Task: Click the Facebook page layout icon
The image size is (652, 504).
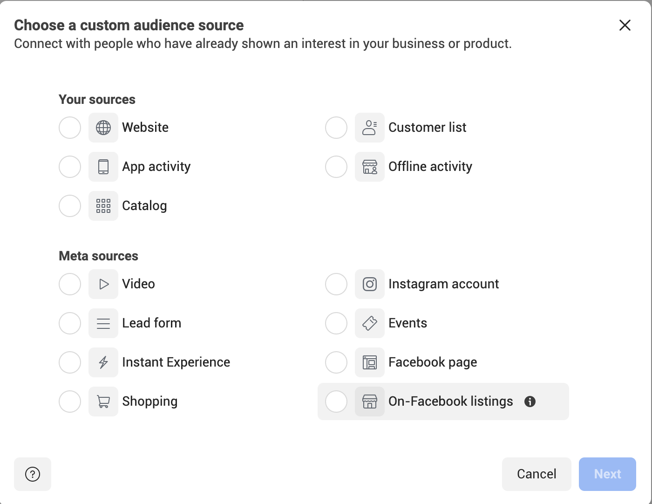Action: (x=370, y=362)
